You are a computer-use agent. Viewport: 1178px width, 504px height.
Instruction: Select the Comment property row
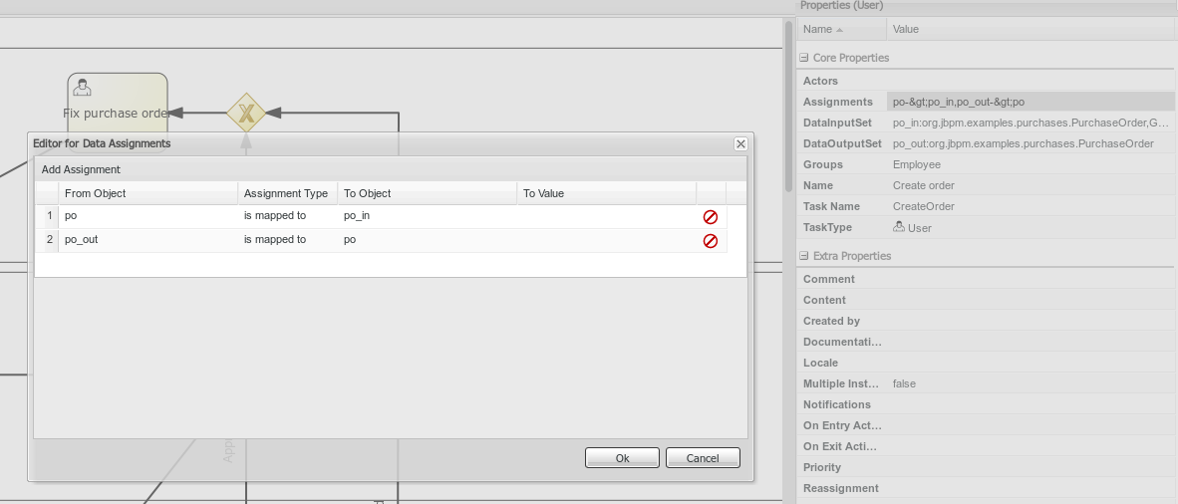[986, 280]
